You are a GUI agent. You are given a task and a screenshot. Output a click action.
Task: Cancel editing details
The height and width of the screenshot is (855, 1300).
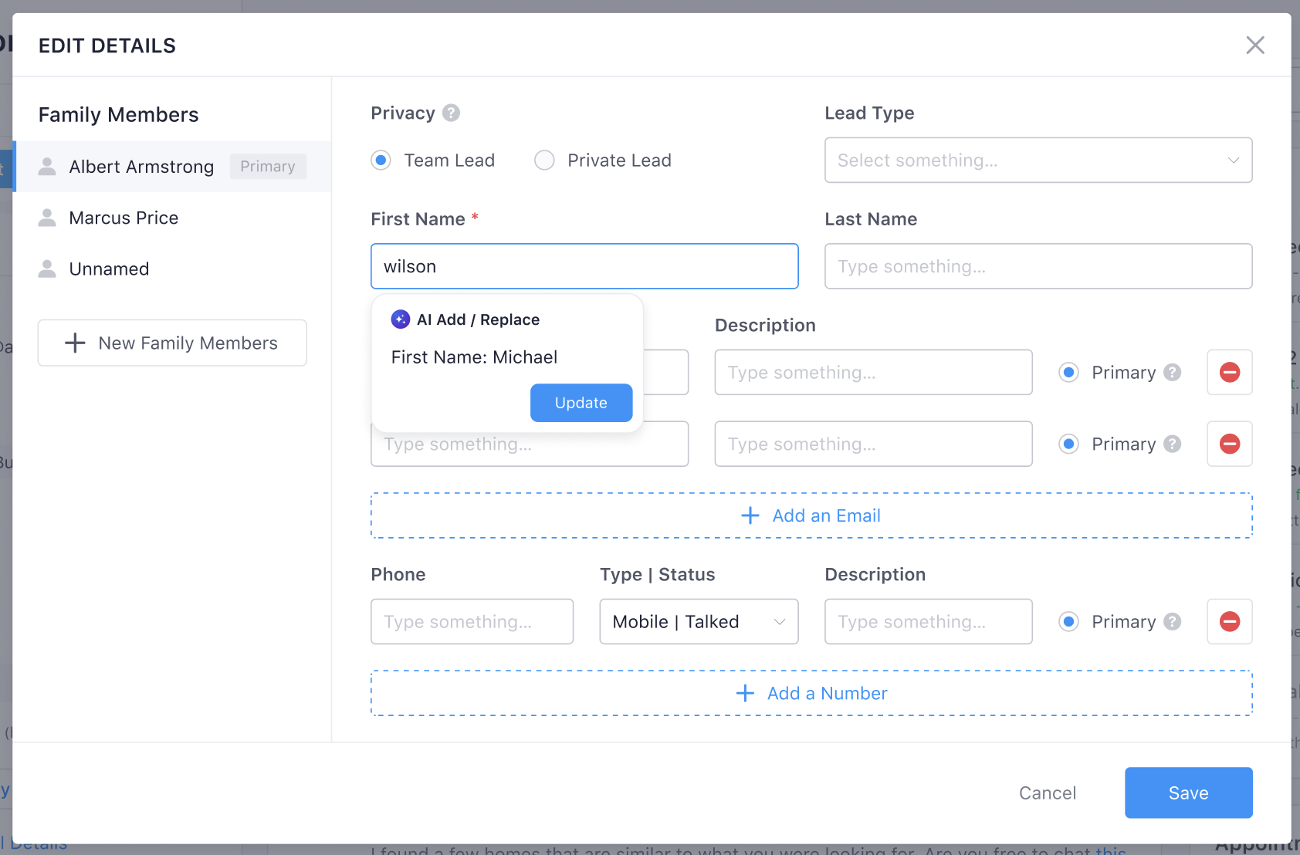(x=1048, y=792)
